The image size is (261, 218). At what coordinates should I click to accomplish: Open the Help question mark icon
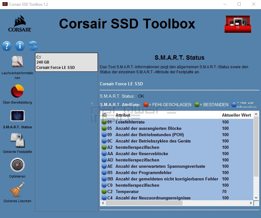pos(7,46)
